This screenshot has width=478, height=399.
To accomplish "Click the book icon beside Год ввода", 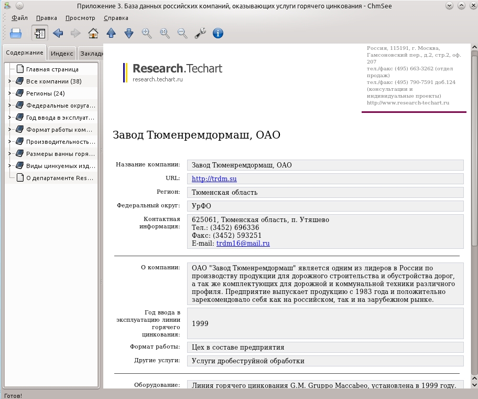I will click(20, 117).
